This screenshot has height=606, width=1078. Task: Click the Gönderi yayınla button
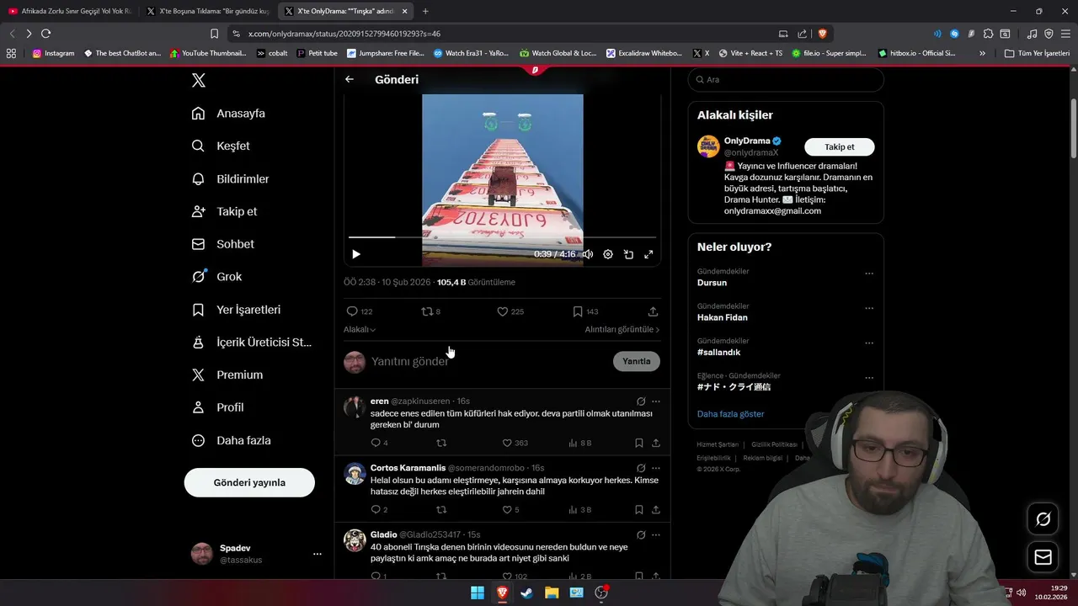click(249, 482)
